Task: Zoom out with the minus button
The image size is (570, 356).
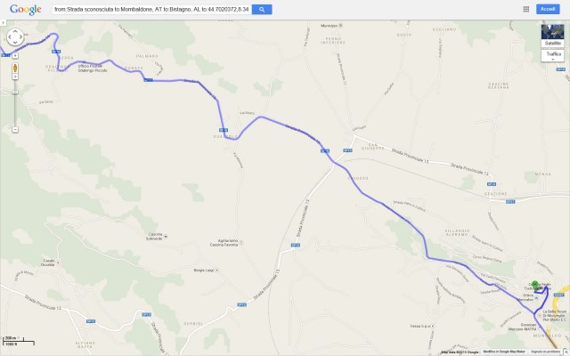Action: click(x=15, y=129)
